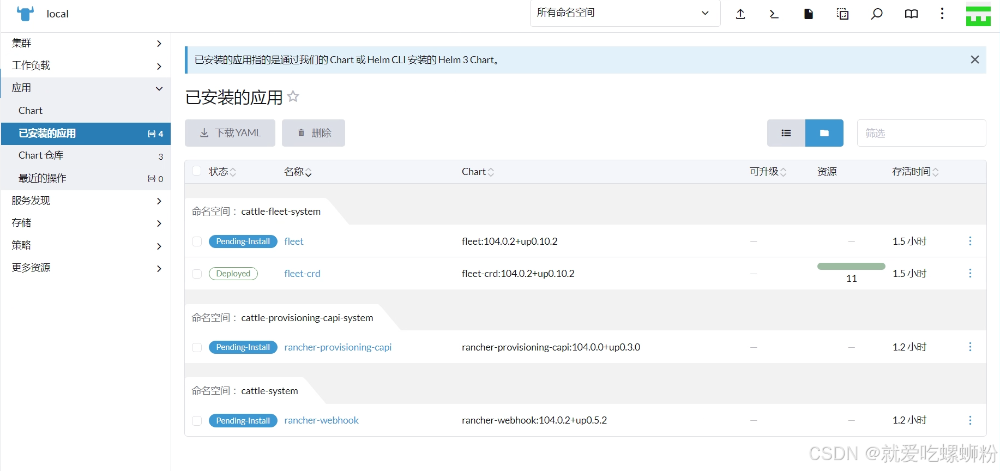This screenshot has height=471, width=1000.
Task: Open the rancher-provisioning-capi app link
Action: click(x=338, y=347)
